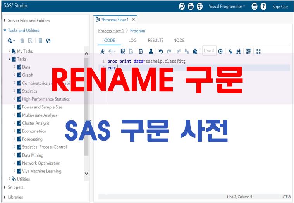Viewport: 294px width, 203px height.
Task: Expand the Libraries section
Action: 5,197
